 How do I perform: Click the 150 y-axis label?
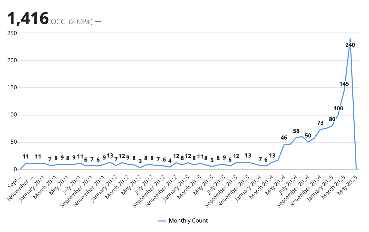coord(12,88)
